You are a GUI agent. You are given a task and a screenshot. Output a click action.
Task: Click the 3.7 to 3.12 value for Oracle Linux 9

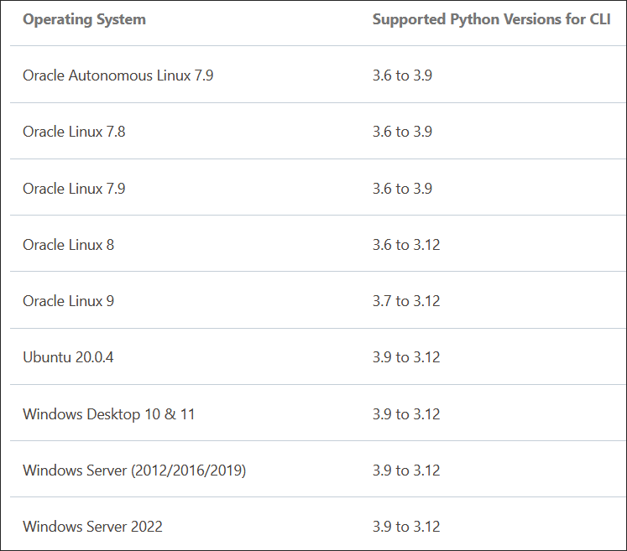406,301
